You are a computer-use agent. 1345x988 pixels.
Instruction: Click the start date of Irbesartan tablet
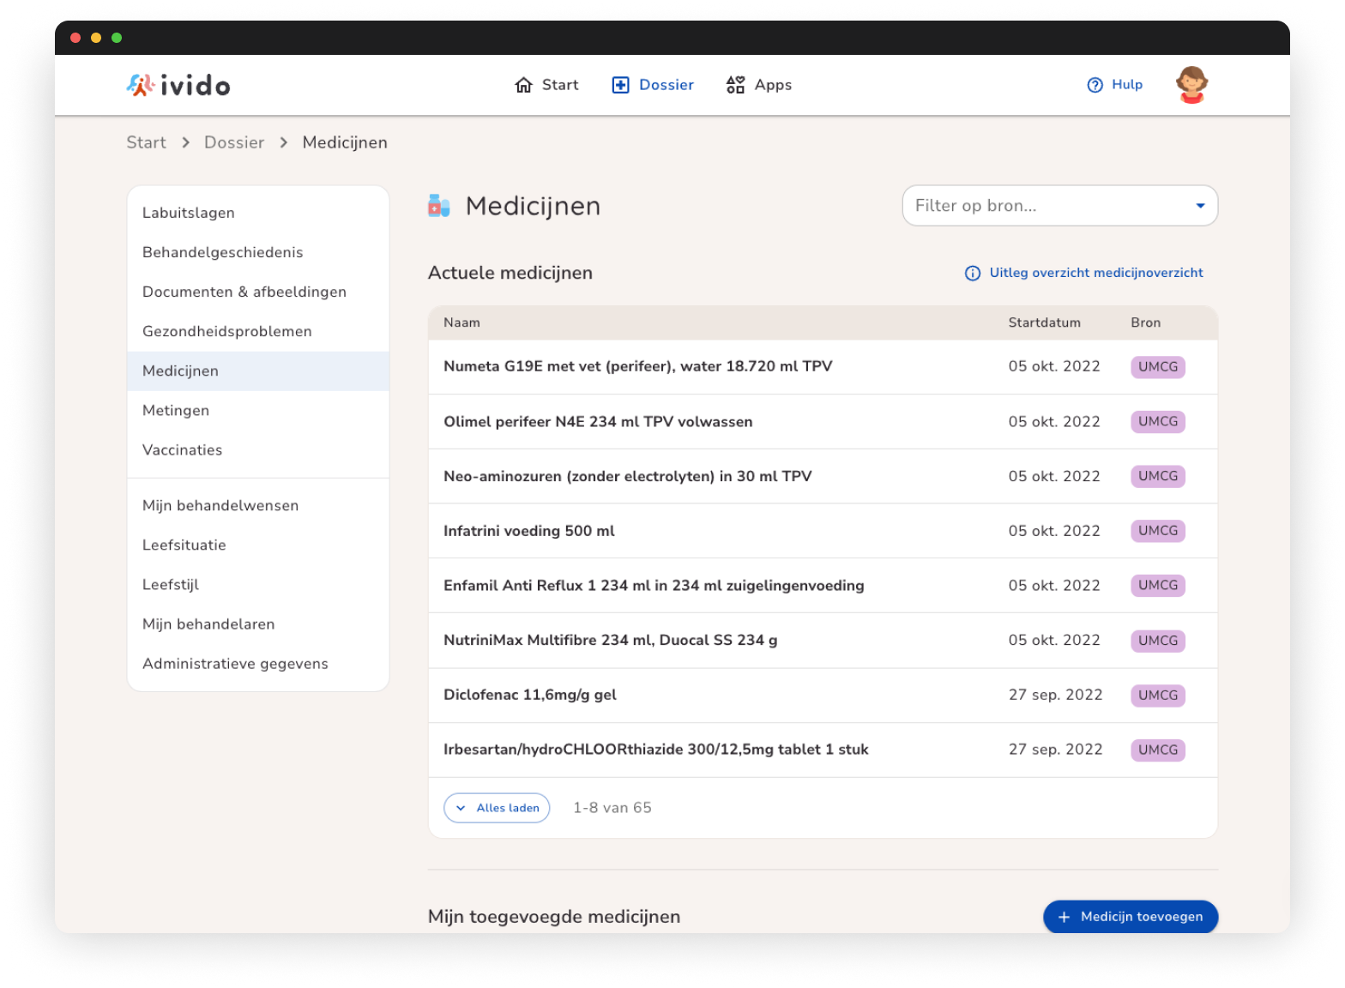click(1056, 750)
